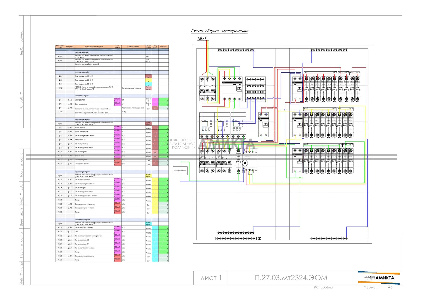Click the "Мастер-выключ." box on the diagram

point(180,171)
